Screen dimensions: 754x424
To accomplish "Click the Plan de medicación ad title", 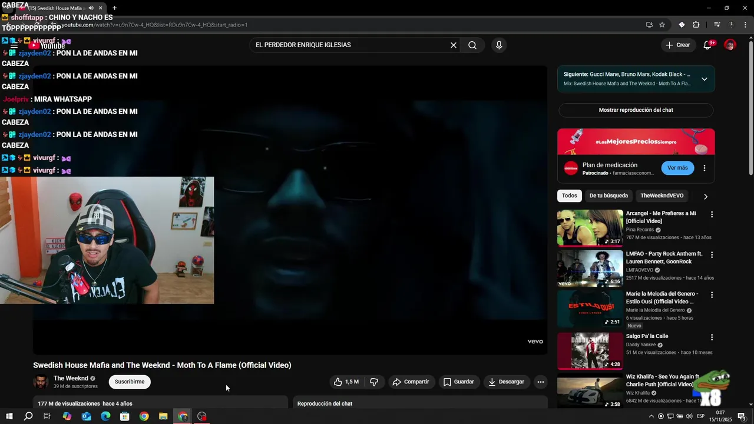I will (x=610, y=165).
